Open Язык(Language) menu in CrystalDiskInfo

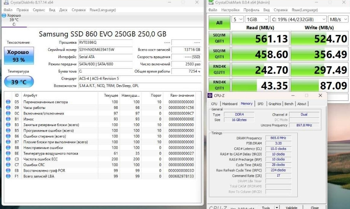click(x=103, y=10)
